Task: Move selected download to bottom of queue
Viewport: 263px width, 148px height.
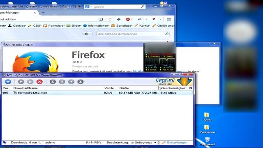Action: click(x=81, y=82)
